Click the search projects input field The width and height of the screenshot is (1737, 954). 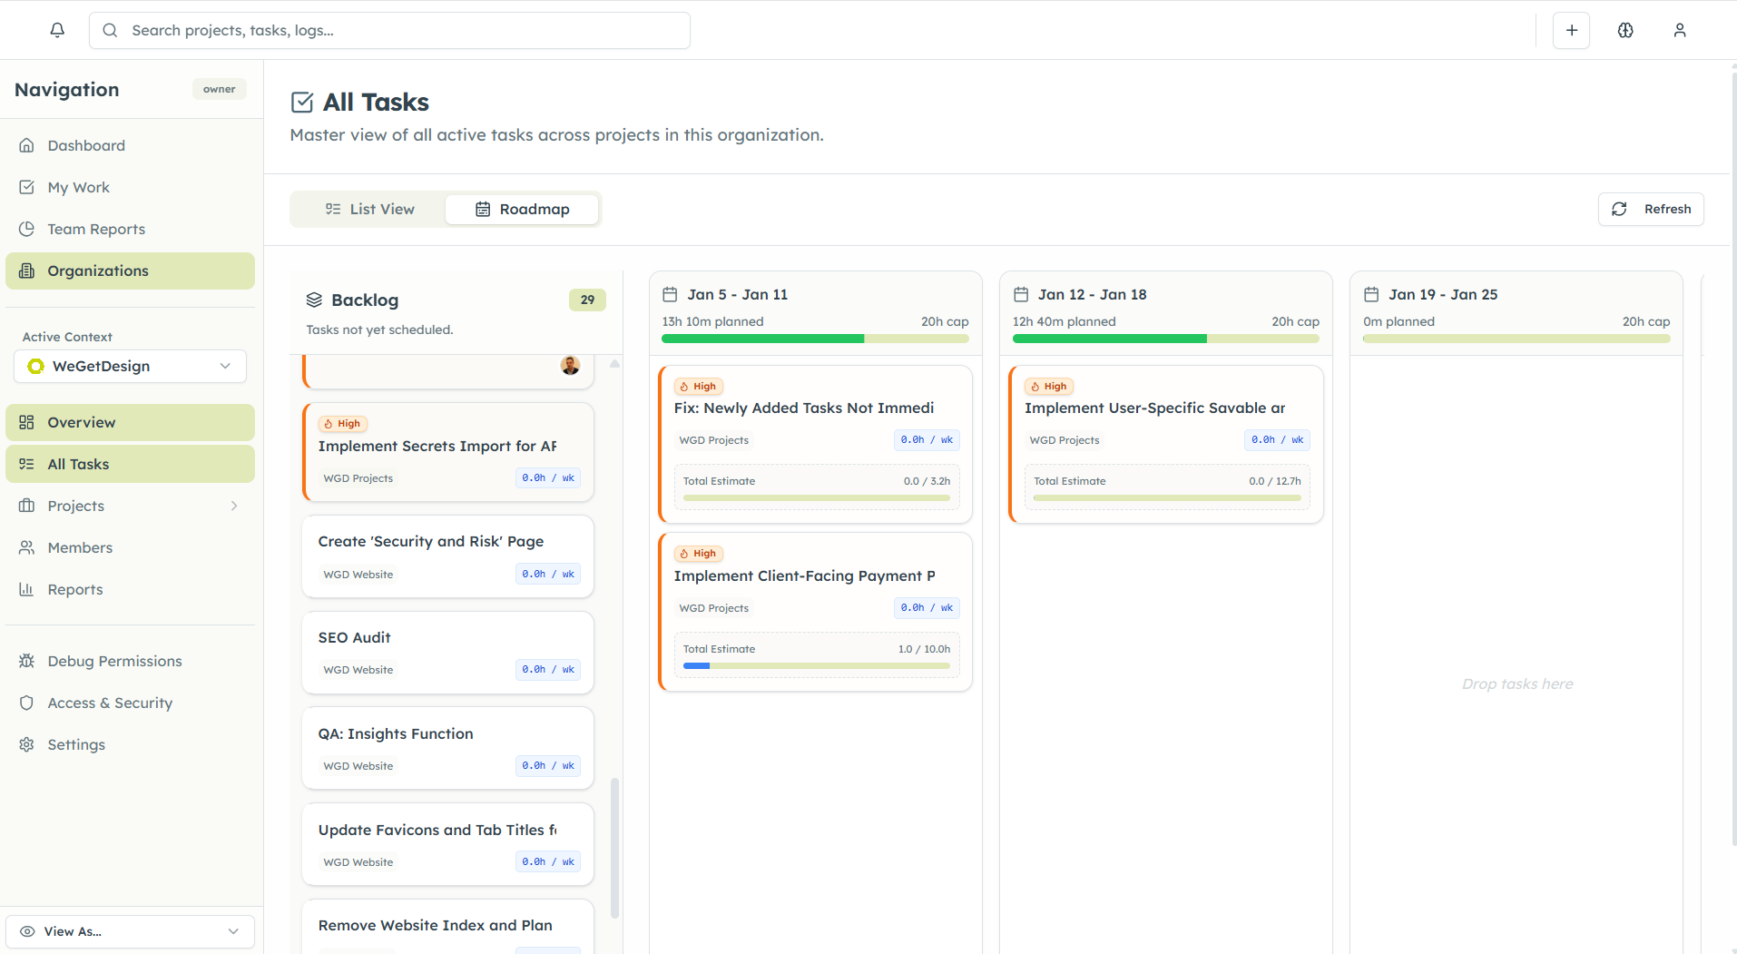pos(390,30)
